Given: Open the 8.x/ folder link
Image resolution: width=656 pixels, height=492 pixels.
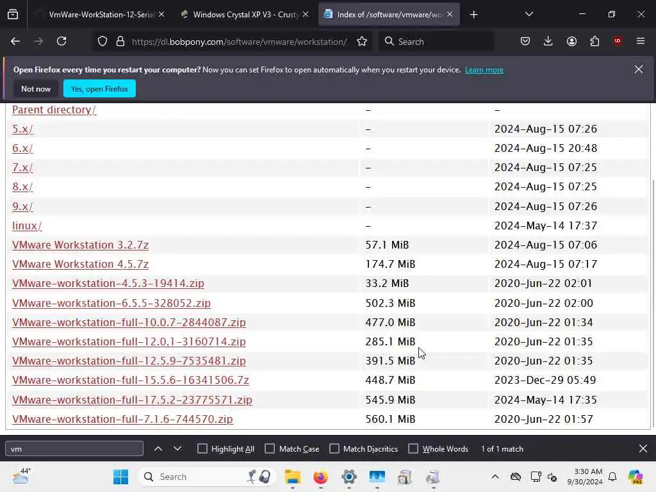Looking at the screenshot, I should click(x=22, y=186).
